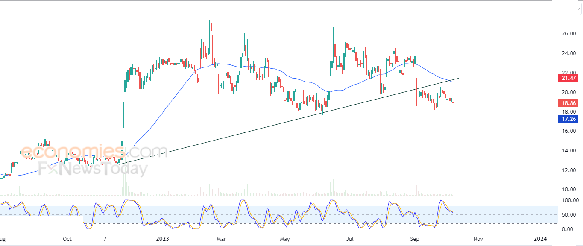Click the FxNewsToday watermark text
583x246 pixels.
[93, 170]
